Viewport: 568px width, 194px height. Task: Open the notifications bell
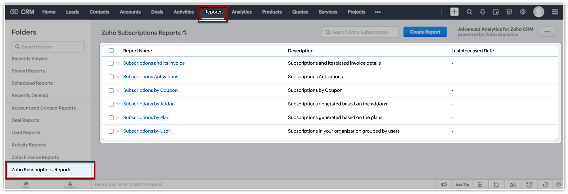tap(482, 12)
